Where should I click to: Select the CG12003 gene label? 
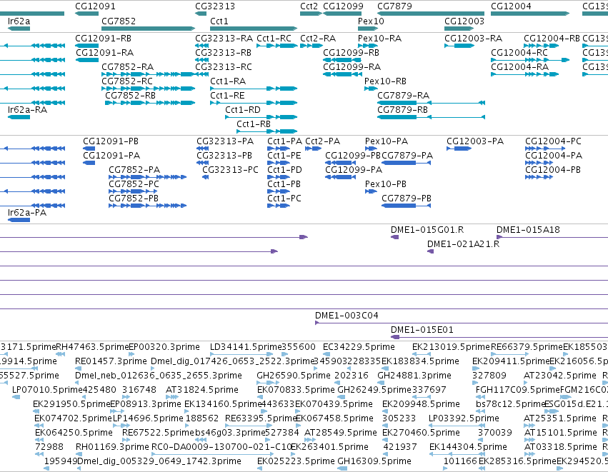click(464, 21)
